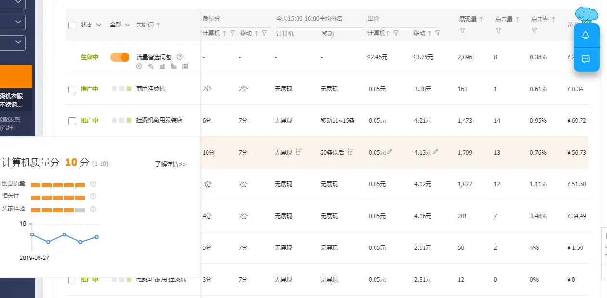Check the select-all checkbox in table header
This screenshot has width=607, height=298.
point(72,25)
